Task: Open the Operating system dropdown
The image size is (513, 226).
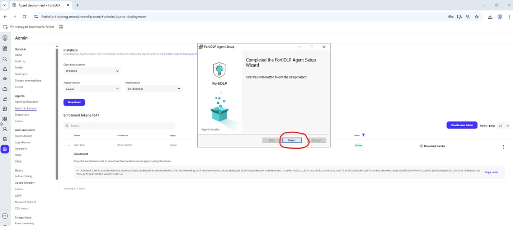Action: coord(92,71)
